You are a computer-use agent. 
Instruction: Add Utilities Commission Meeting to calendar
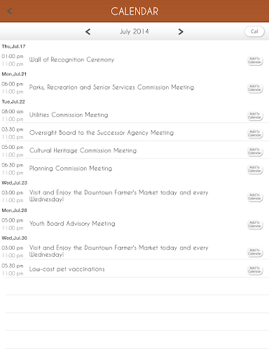pos(255,115)
